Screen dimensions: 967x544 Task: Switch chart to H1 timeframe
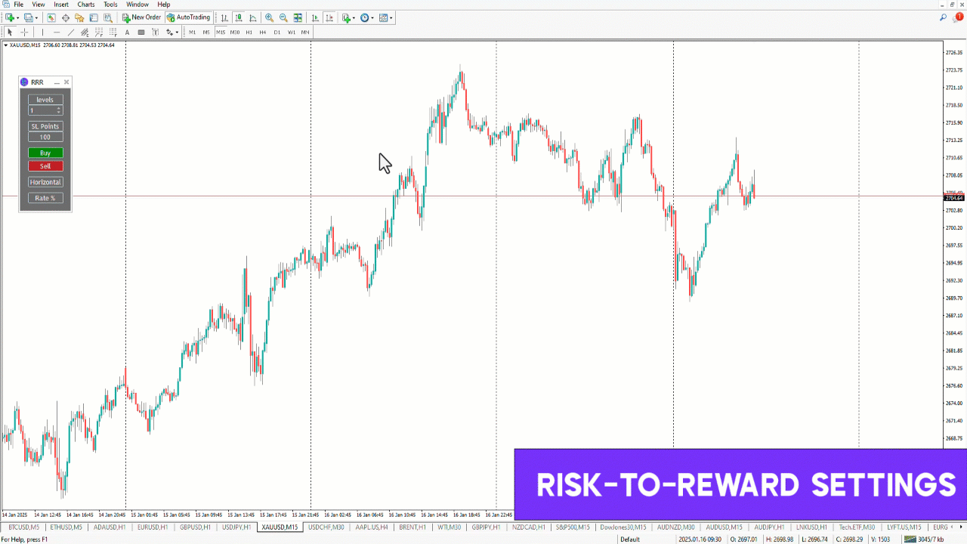(249, 32)
